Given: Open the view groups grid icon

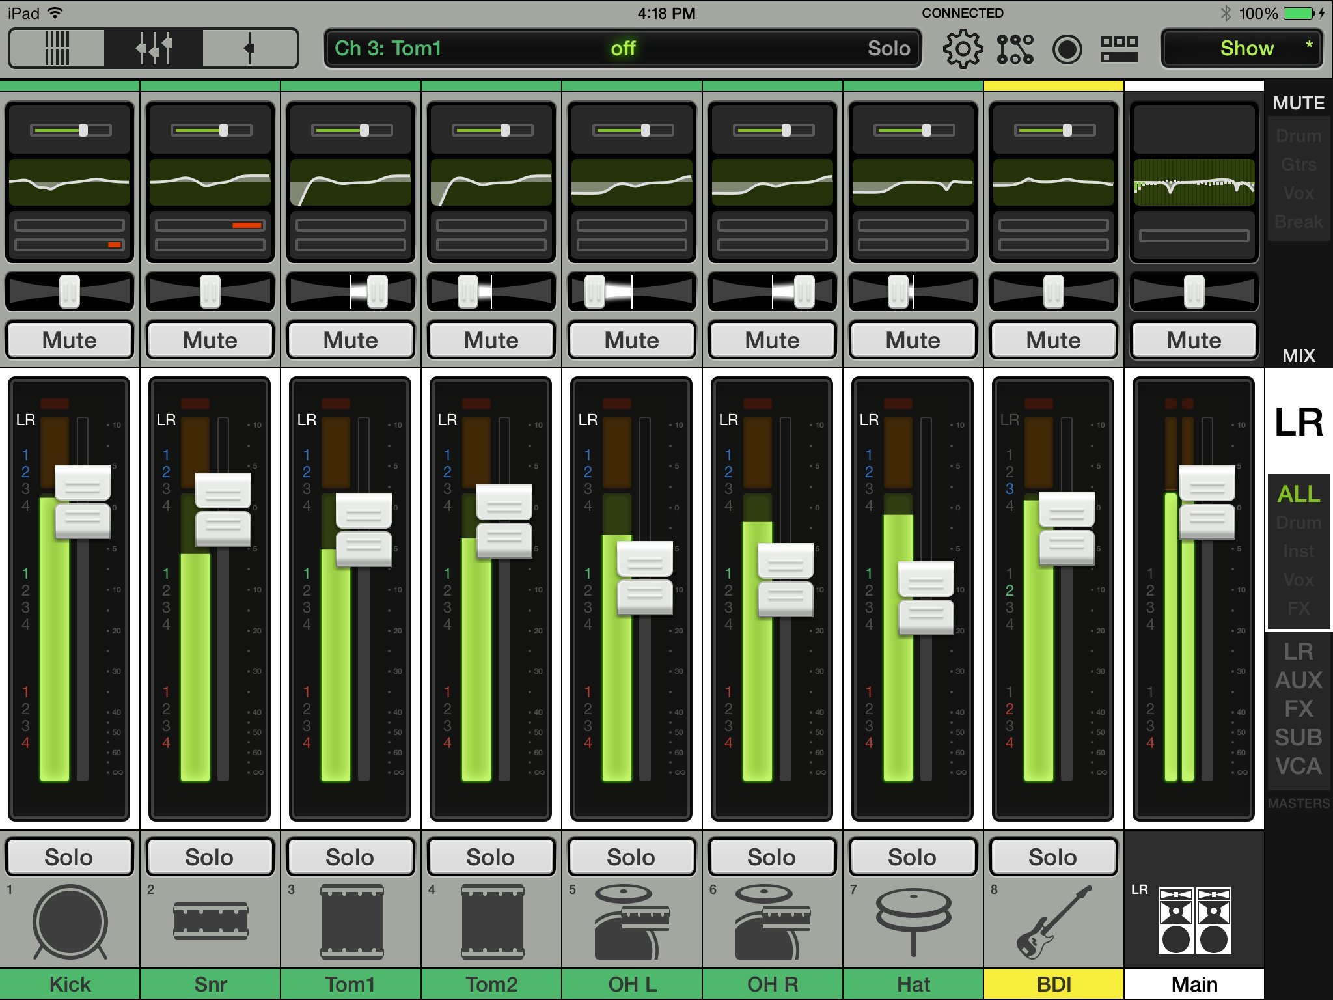Looking at the screenshot, I should tap(1119, 49).
